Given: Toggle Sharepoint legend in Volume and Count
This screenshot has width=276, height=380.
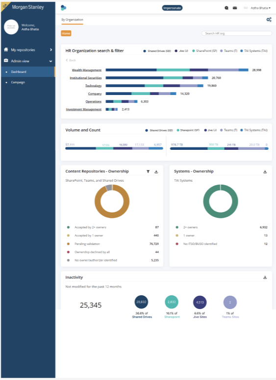Looking at the screenshot, I should click(x=188, y=130).
